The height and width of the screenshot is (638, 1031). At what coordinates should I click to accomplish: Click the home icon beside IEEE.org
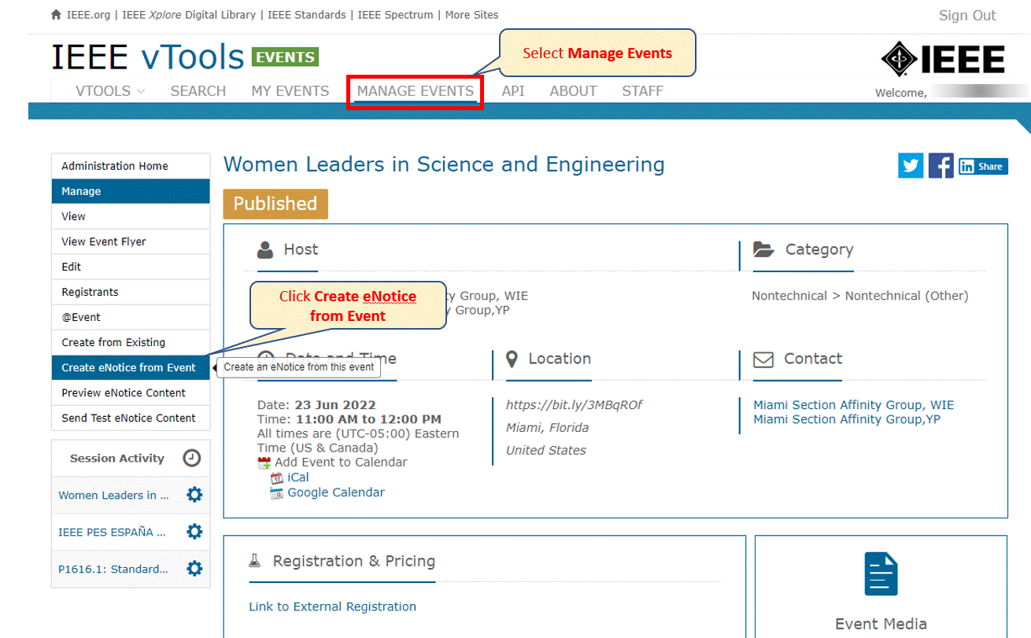pos(55,15)
